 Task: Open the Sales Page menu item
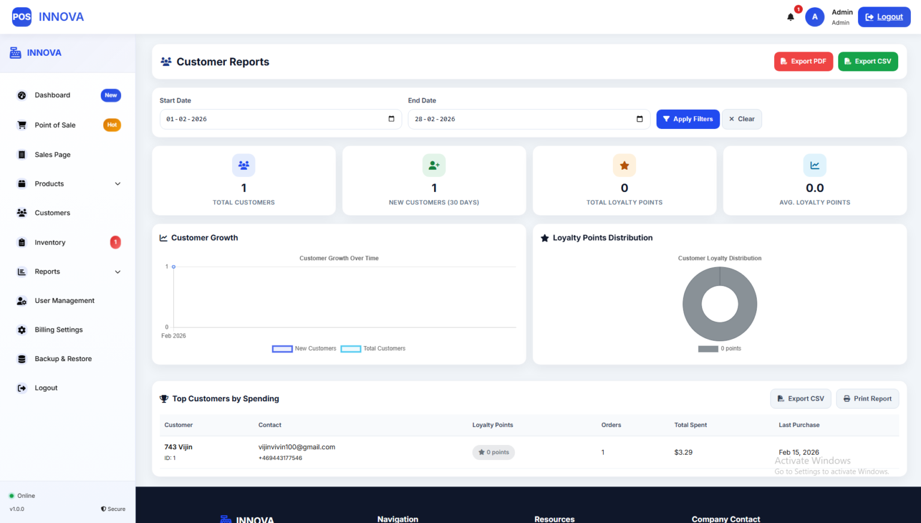[68, 155]
